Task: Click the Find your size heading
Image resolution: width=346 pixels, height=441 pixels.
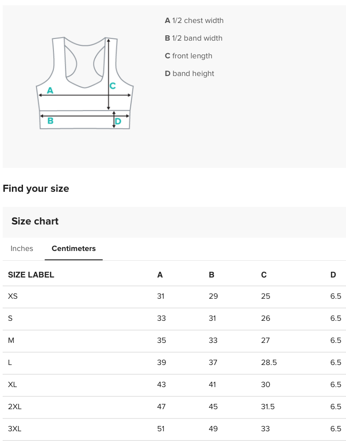Action: tap(36, 189)
